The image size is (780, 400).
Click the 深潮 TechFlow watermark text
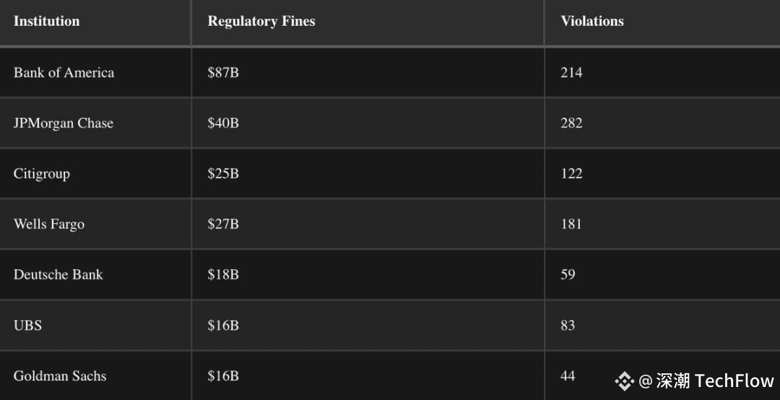[715, 381]
